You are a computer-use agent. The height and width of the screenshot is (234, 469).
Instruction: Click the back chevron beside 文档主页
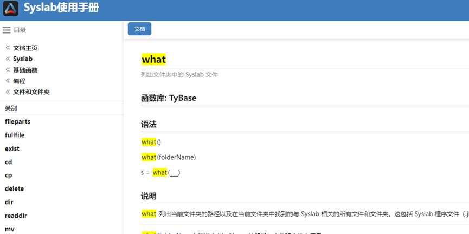(x=8, y=48)
